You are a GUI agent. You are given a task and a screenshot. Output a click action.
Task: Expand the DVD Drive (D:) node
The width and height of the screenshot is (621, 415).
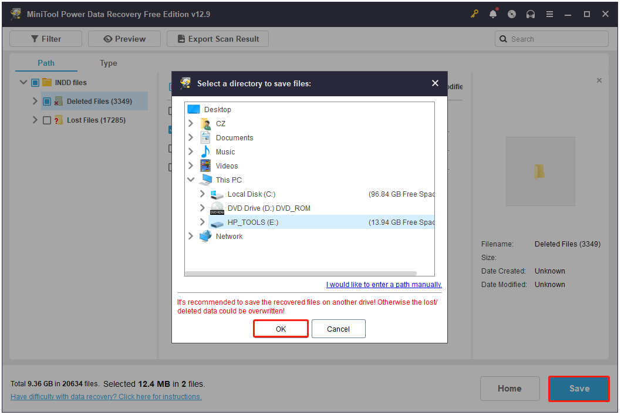pos(203,208)
